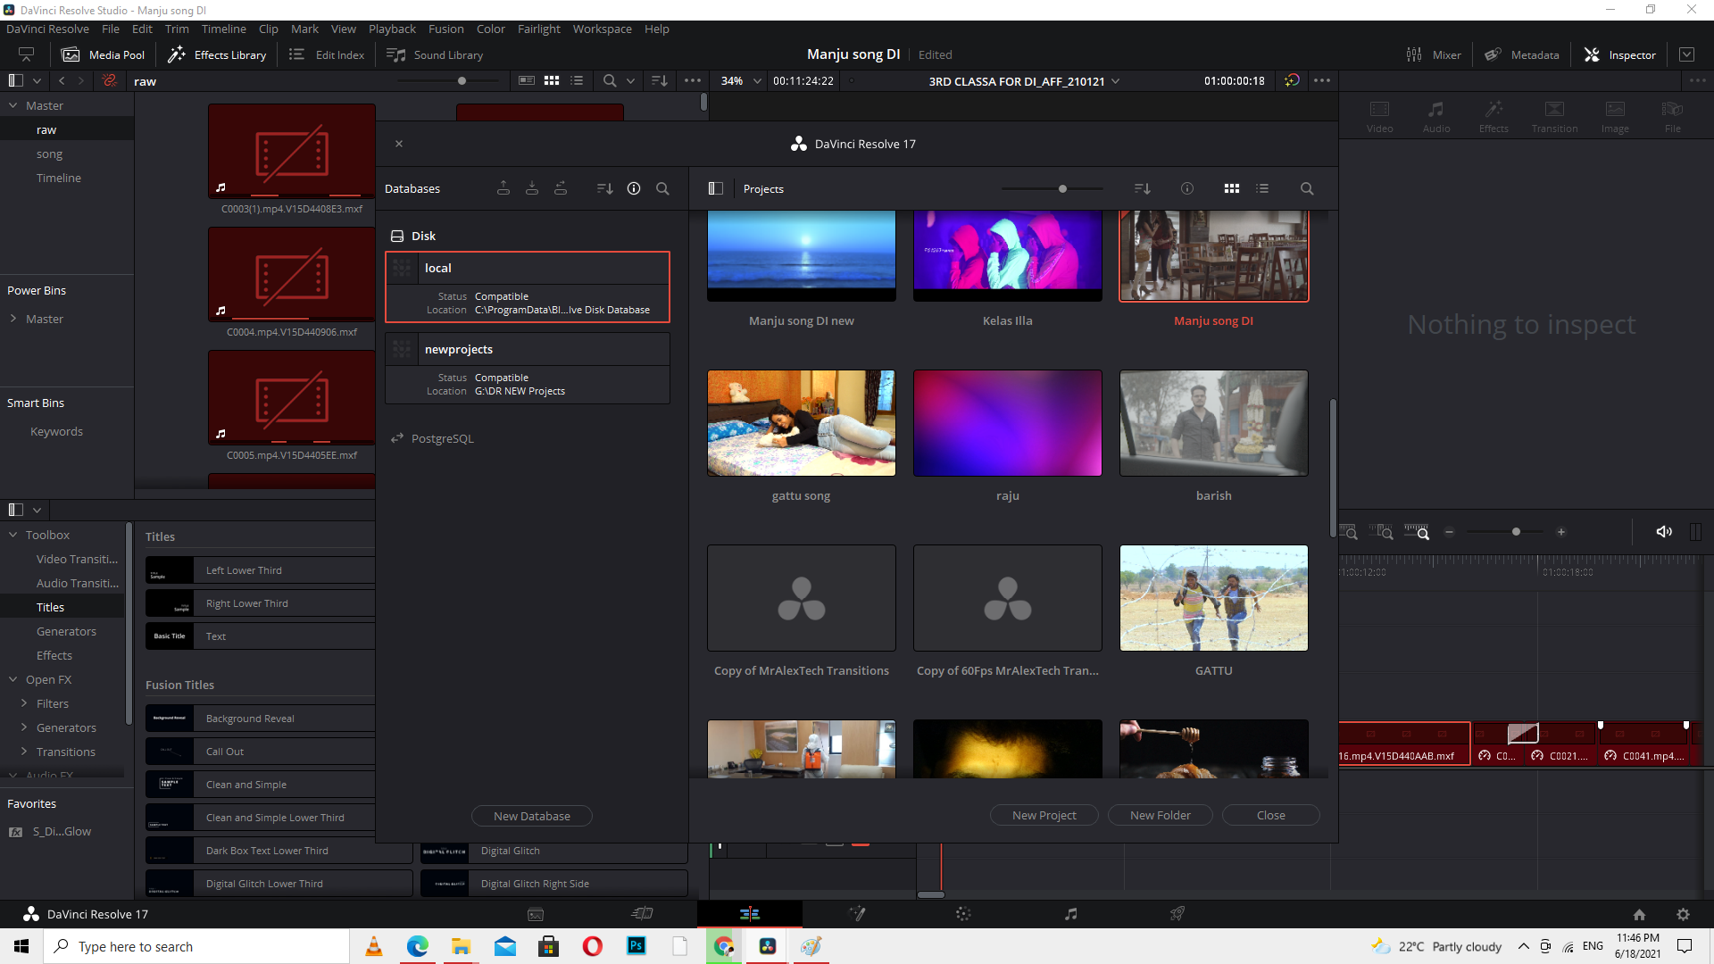Search clips in the media pool
Screen dimensions: 1714x964
coord(610,80)
